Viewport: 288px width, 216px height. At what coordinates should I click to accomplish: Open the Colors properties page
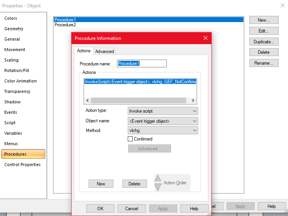click(11, 18)
